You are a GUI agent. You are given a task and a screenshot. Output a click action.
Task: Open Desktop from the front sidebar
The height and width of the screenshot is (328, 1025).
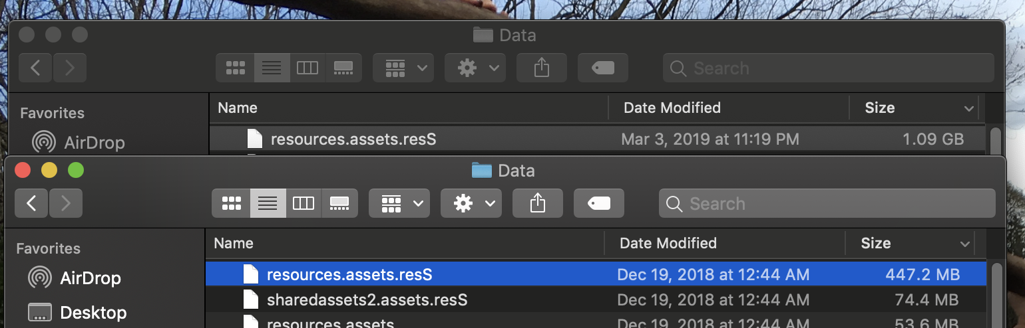pos(93,312)
